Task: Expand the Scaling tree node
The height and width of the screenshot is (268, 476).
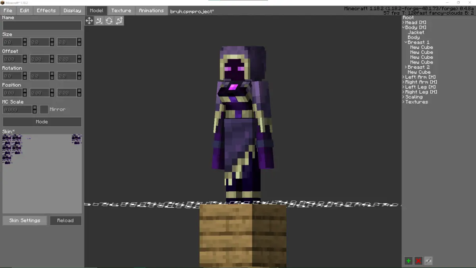Action: [x=403, y=97]
